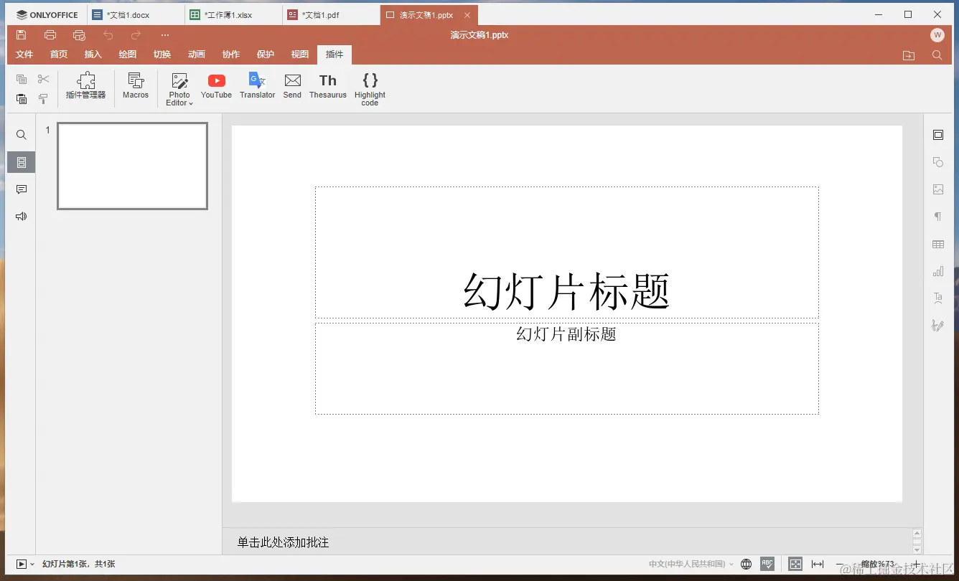Image resolution: width=959 pixels, height=581 pixels.
Task: Zoom in with the plus button
Action: [916, 565]
